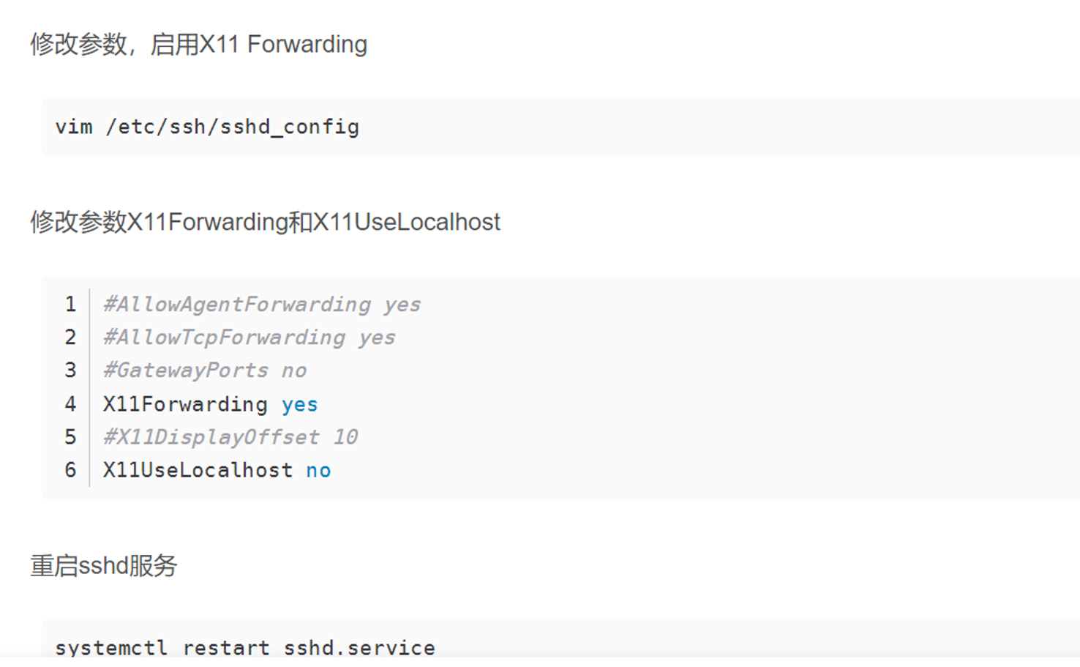This screenshot has height=667, width=1080.
Task: Click the blue "yes" value after X11Forwarding
Action: coord(300,405)
